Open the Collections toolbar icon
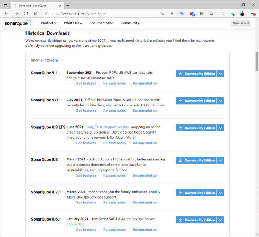Screen dimensions: 259x237 (x=222, y=13)
